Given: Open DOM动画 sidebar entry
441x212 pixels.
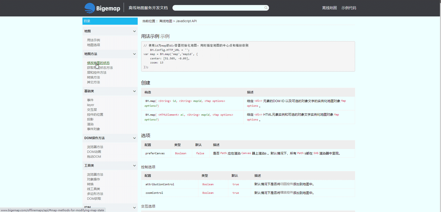Looking at the screenshot, I should 94,152.
